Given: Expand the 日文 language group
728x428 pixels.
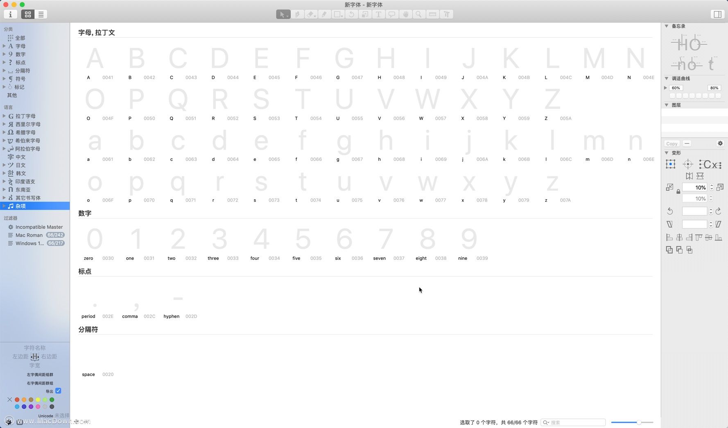Looking at the screenshot, I should coord(4,165).
